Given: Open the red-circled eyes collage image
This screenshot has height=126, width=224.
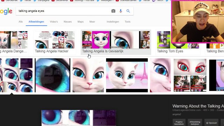Looking at the screenshot, I should tap(190, 75).
